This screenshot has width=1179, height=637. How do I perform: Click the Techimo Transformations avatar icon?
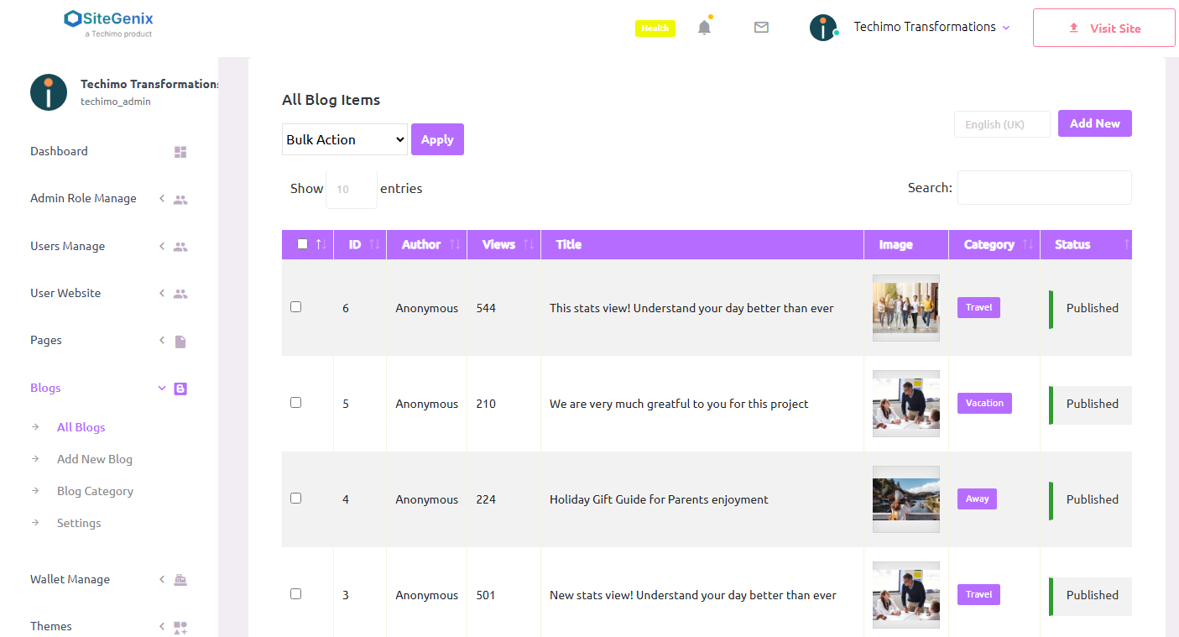(x=823, y=26)
